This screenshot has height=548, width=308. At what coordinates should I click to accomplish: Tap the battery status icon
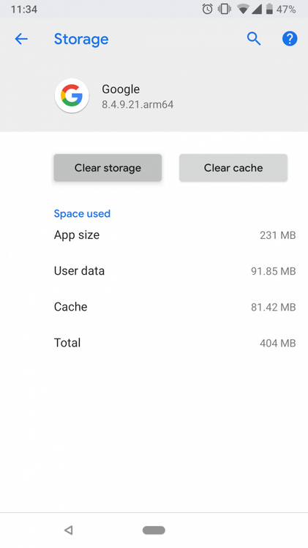269,9
